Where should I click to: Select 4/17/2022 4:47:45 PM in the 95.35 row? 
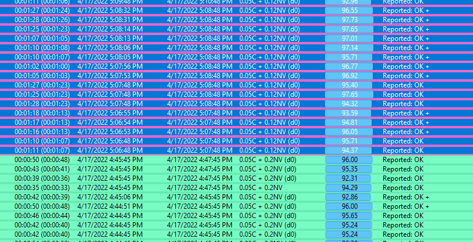[200, 169]
